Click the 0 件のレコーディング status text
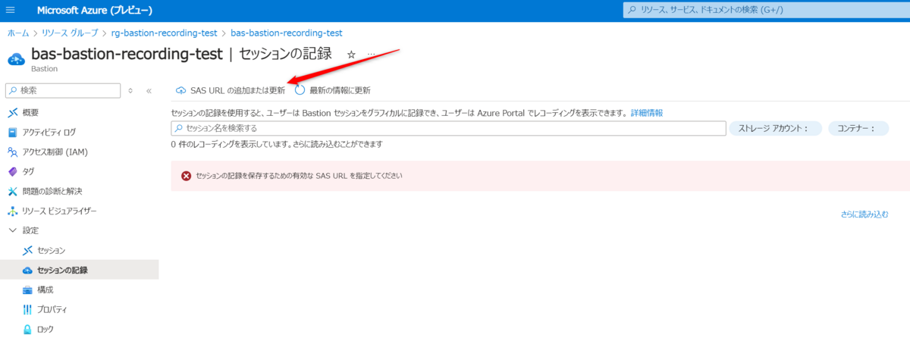Viewport: 910px width, 338px height. click(277, 144)
